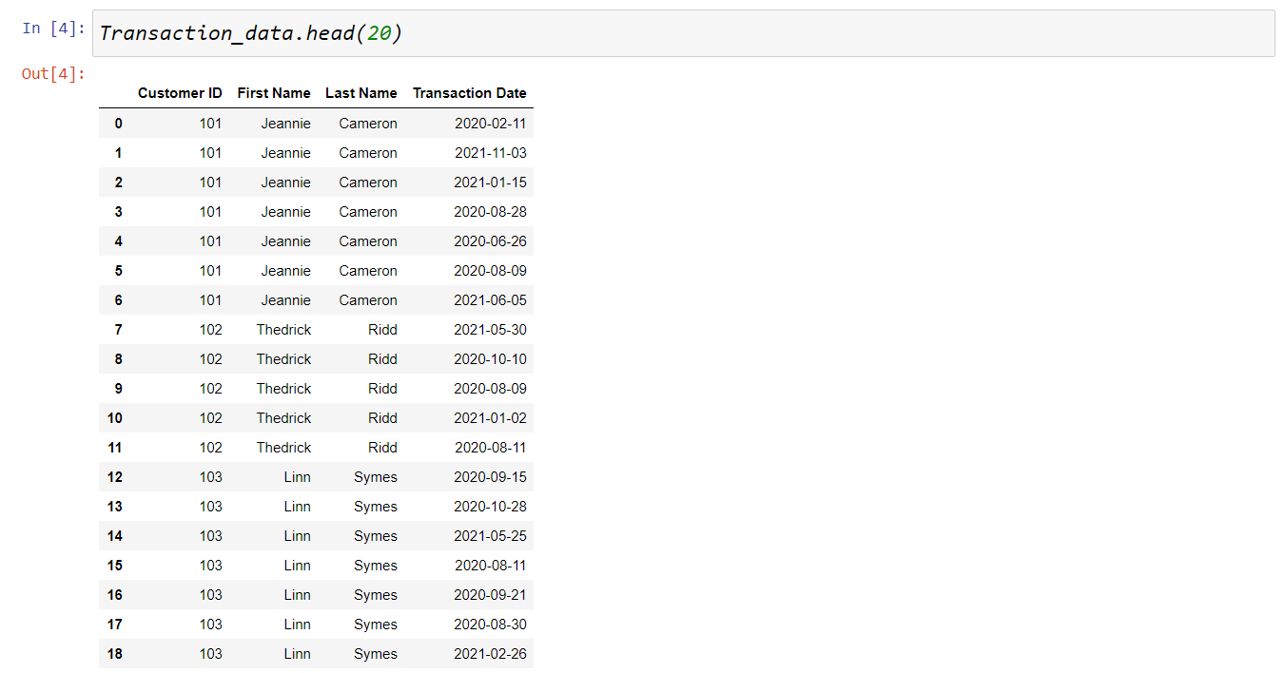Click the code input cell Transaction_data.head(20)
This screenshot has height=673, width=1286.
pyautogui.click(x=683, y=33)
